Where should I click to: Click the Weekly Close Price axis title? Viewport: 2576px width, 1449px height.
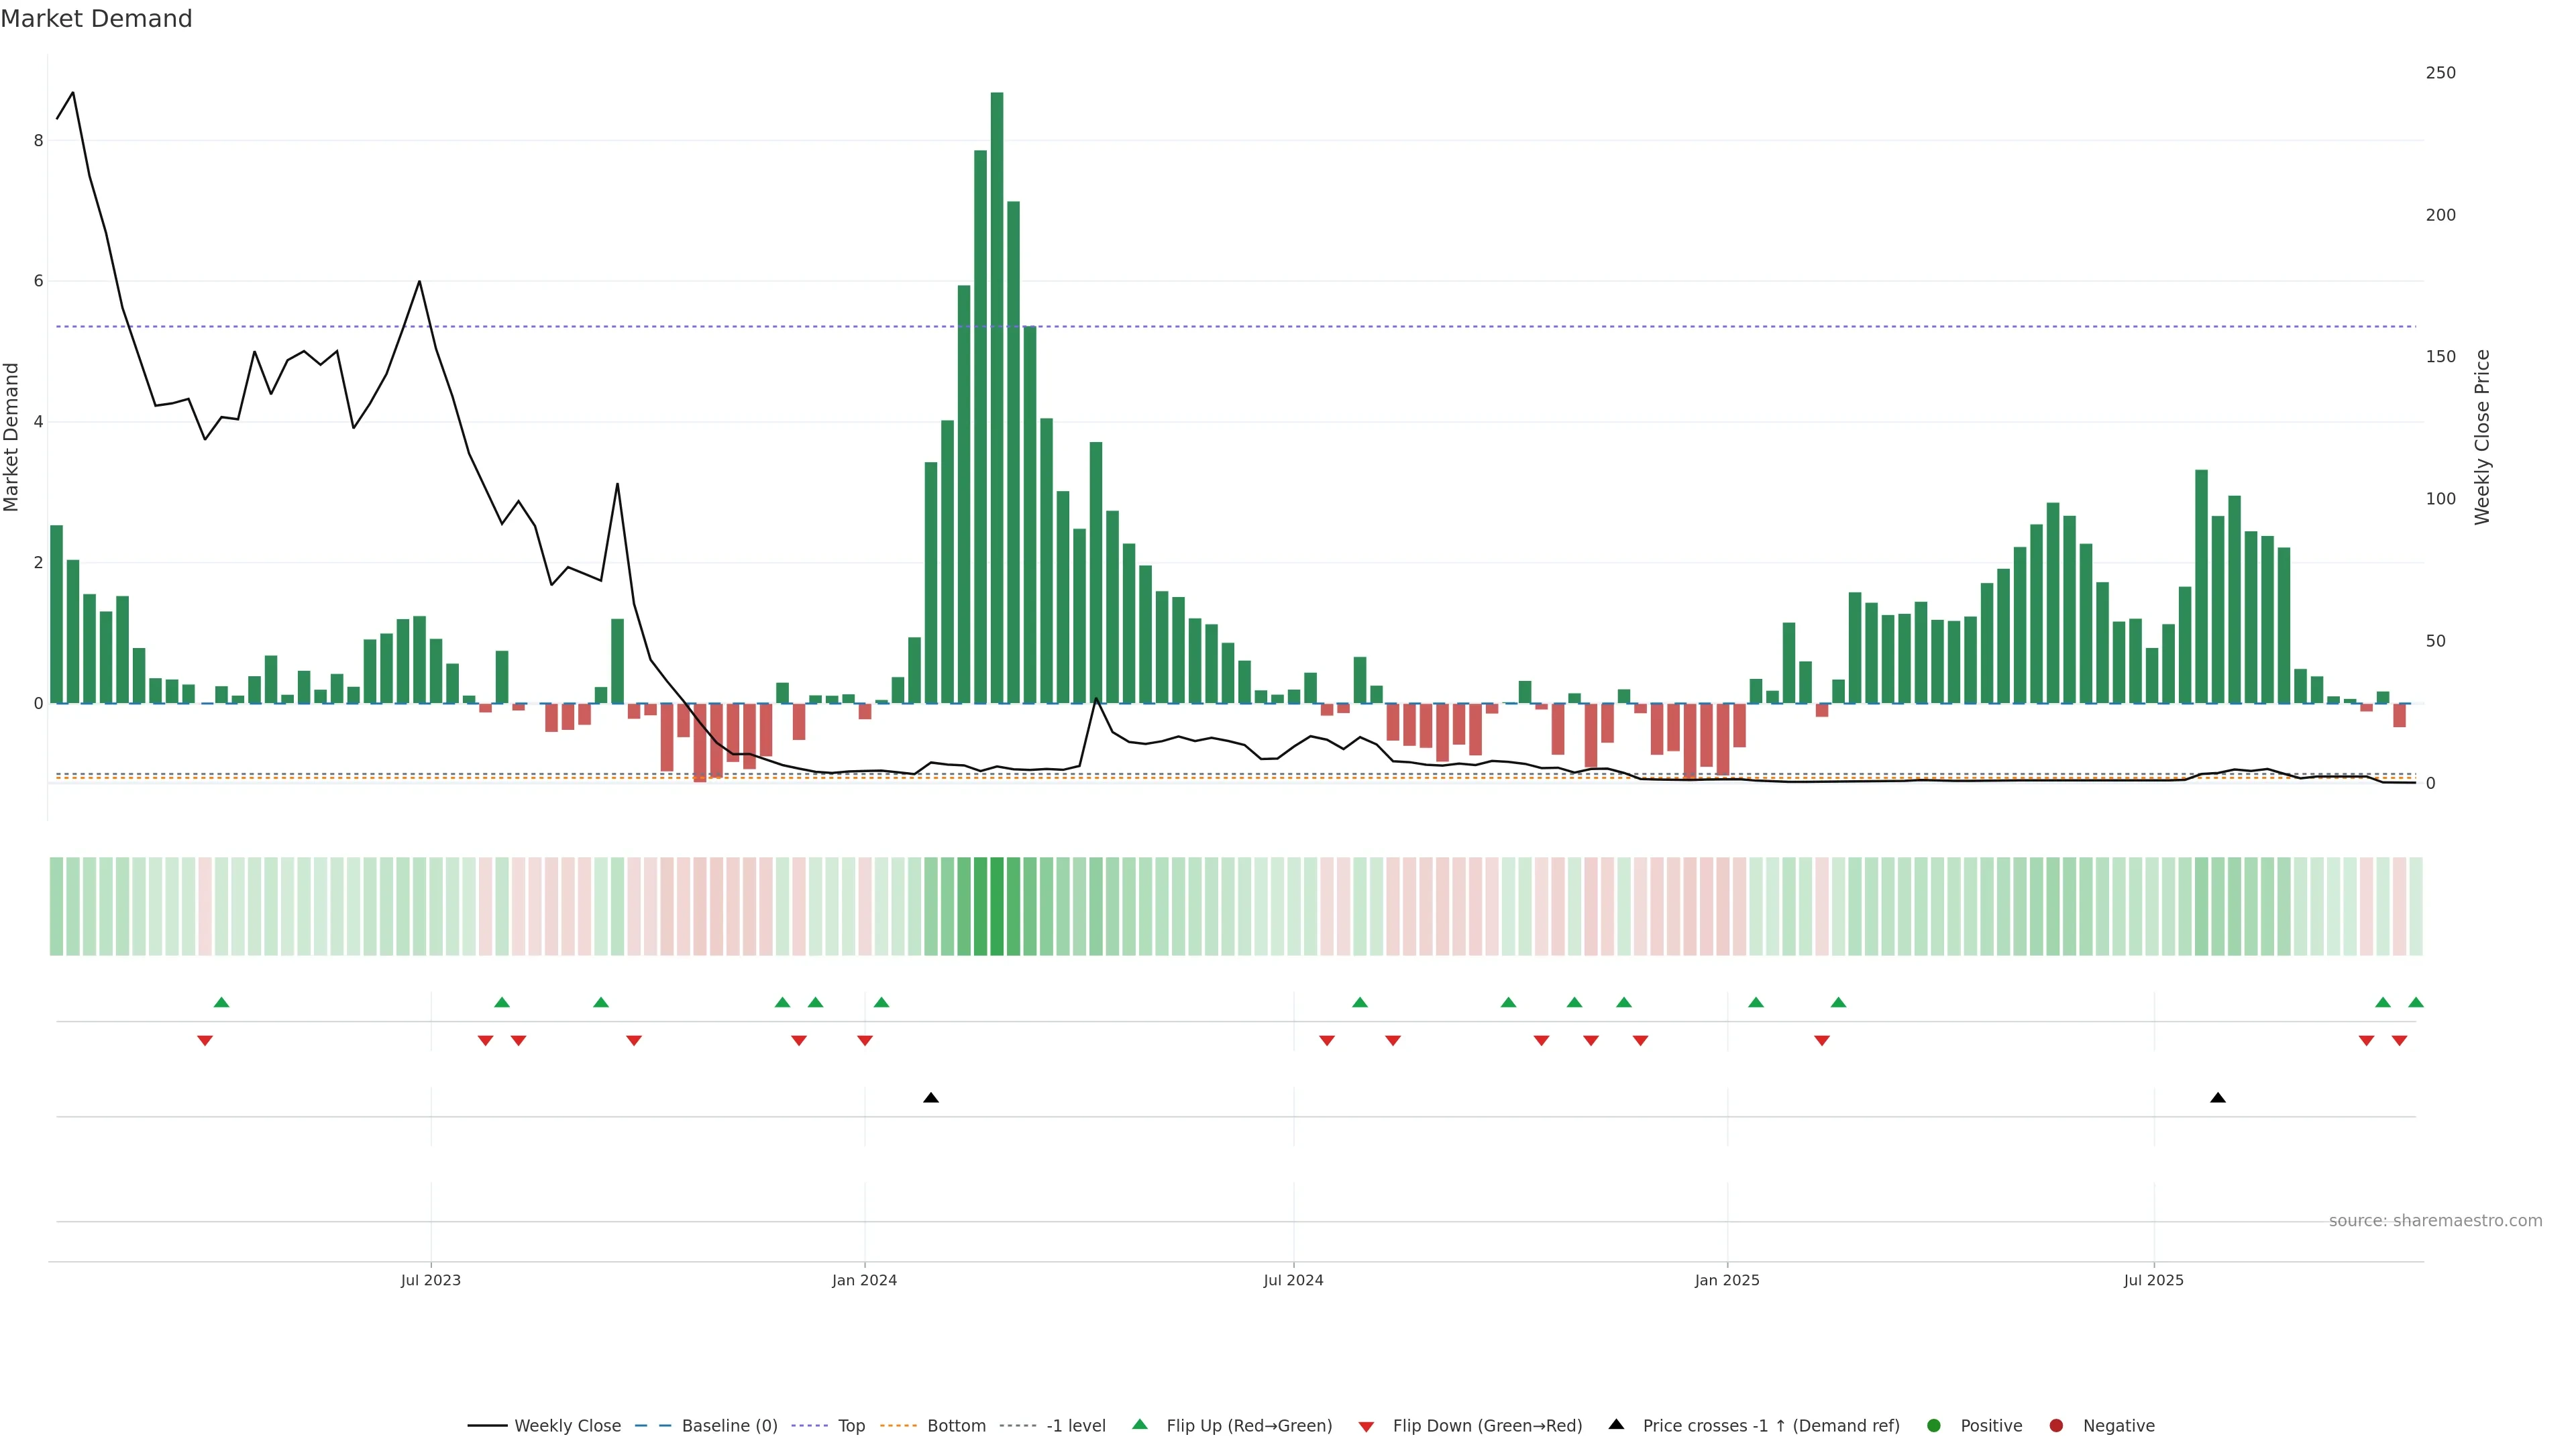click(2482, 437)
